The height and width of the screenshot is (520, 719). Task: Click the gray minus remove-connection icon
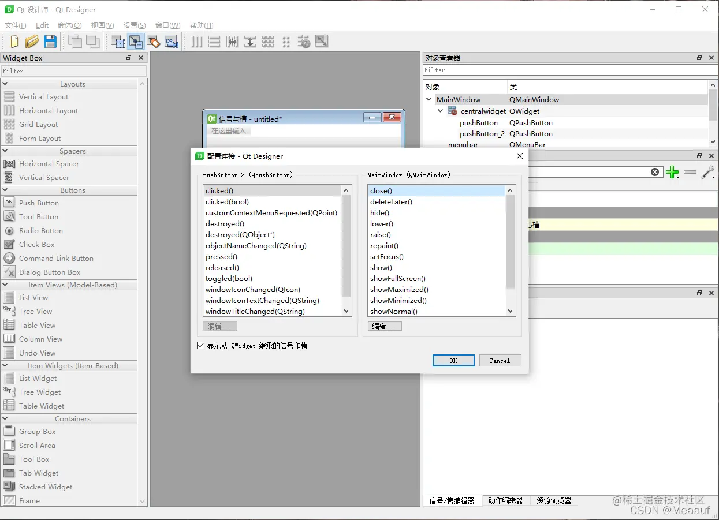tap(690, 172)
